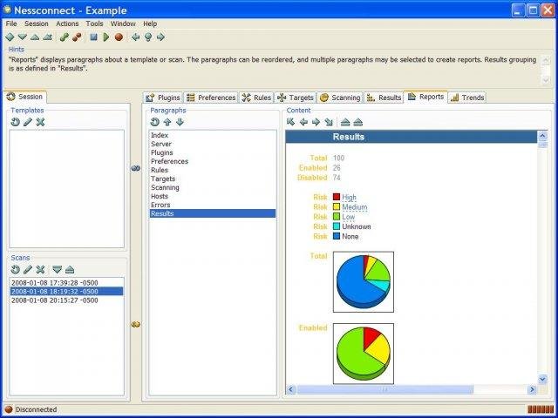The width and height of the screenshot is (558, 418).
Task: Select the Scanning paragraph in list
Action: pyautogui.click(x=212, y=187)
